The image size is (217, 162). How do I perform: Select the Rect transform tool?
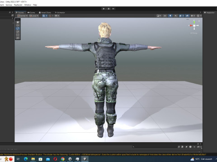coord(18,35)
